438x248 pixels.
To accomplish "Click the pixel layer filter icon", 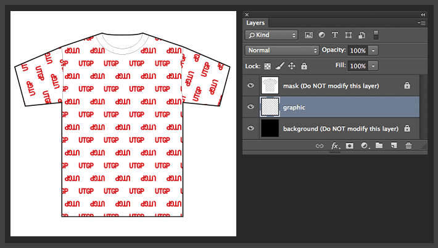I will [x=308, y=35].
